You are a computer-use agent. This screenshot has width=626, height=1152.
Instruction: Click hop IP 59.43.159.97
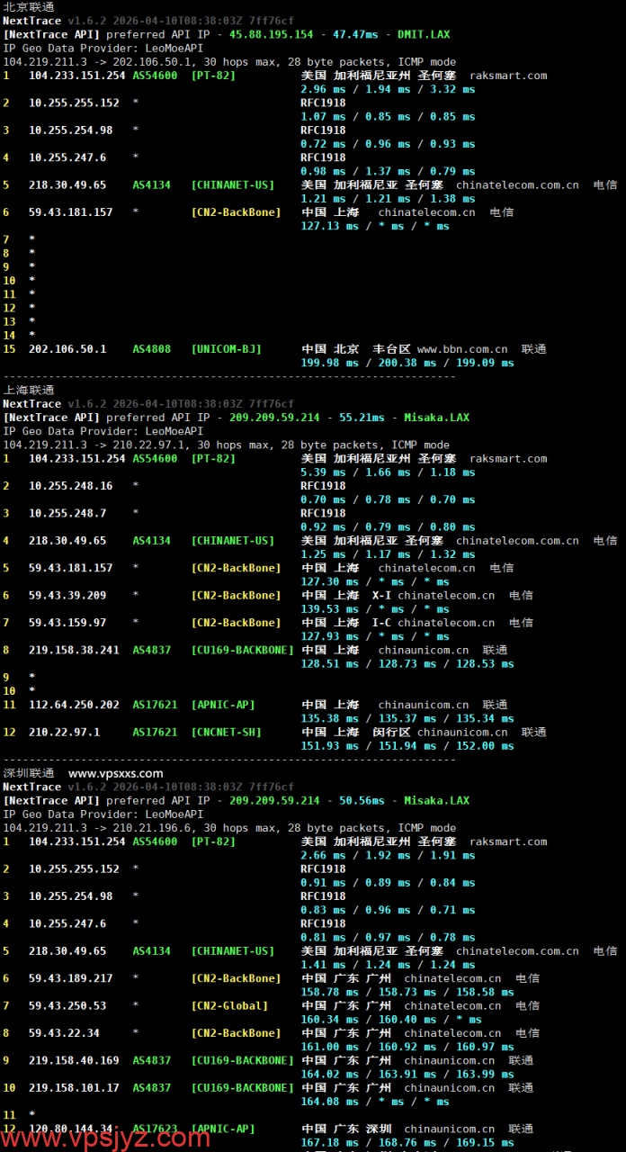(67, 623)
